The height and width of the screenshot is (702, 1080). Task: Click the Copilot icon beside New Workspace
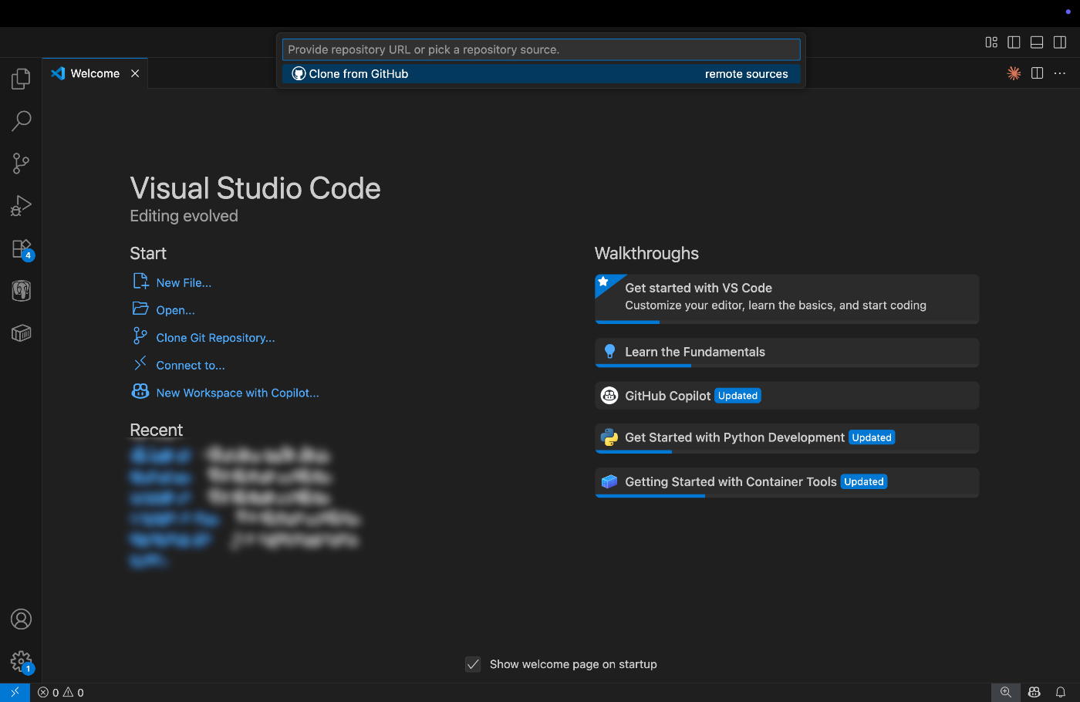point(140,391)
